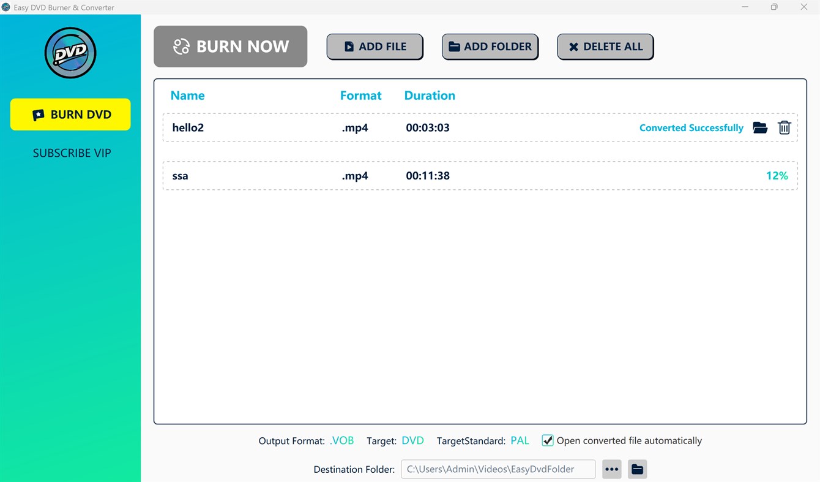Open SUBSCRIBE VIP from the sidebar
The image size is (820, 482).
point(72,153)
